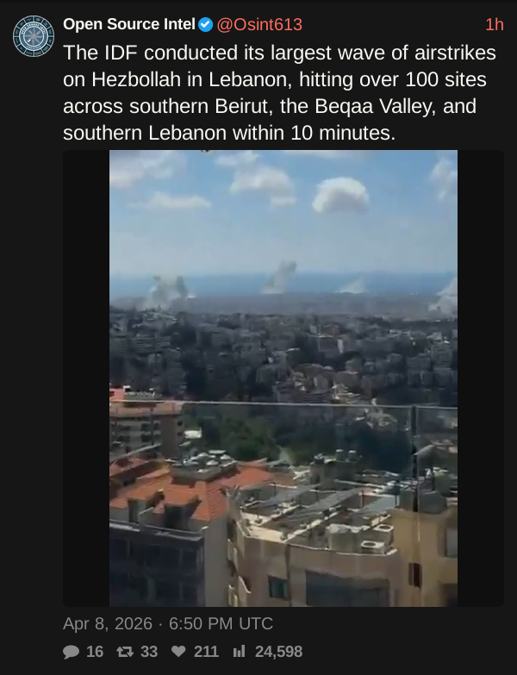Click the retweet arrows icon
The image size is (517, 675).
point(125,652)
